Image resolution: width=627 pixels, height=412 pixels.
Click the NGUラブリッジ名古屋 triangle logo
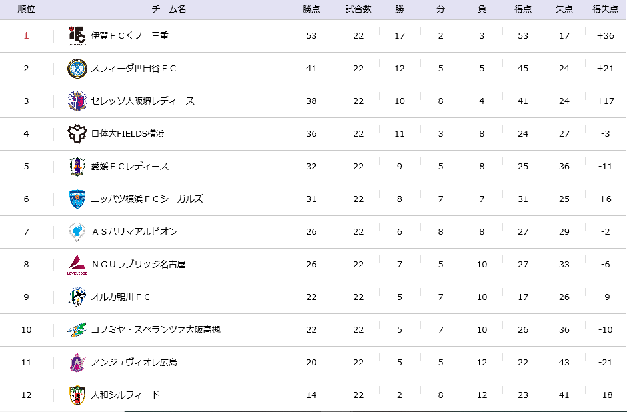pos(77,265)
